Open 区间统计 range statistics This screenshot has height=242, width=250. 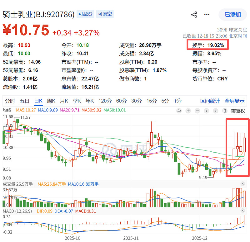210,101
